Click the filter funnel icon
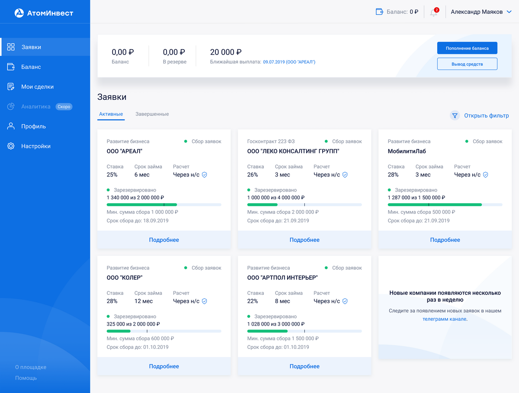The image size is (519, 393). (x=455, y=115)
